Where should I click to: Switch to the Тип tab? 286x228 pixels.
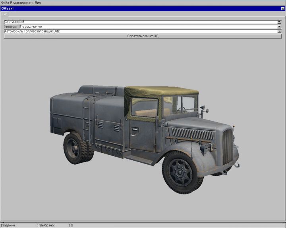click(4, 14)
